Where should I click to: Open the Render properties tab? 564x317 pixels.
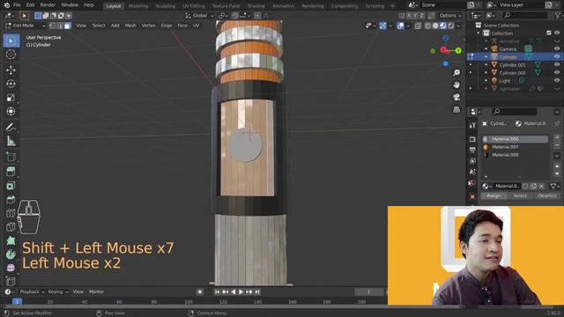(472, 139)
